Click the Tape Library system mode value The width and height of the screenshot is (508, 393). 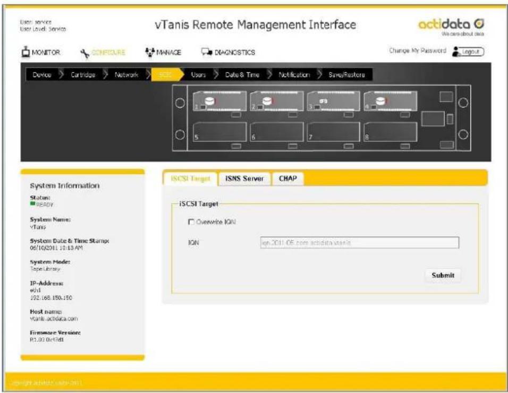point(45,269)
